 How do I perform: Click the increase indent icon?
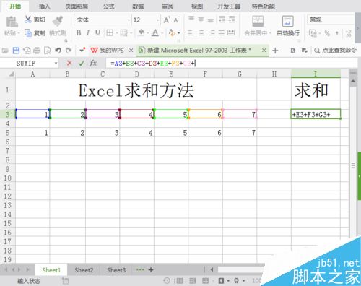click(x=232, y=19)
